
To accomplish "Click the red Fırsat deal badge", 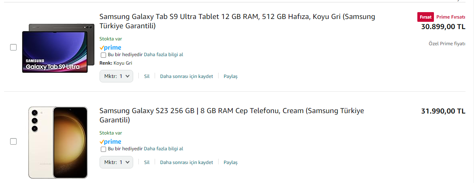I will 425,17.
